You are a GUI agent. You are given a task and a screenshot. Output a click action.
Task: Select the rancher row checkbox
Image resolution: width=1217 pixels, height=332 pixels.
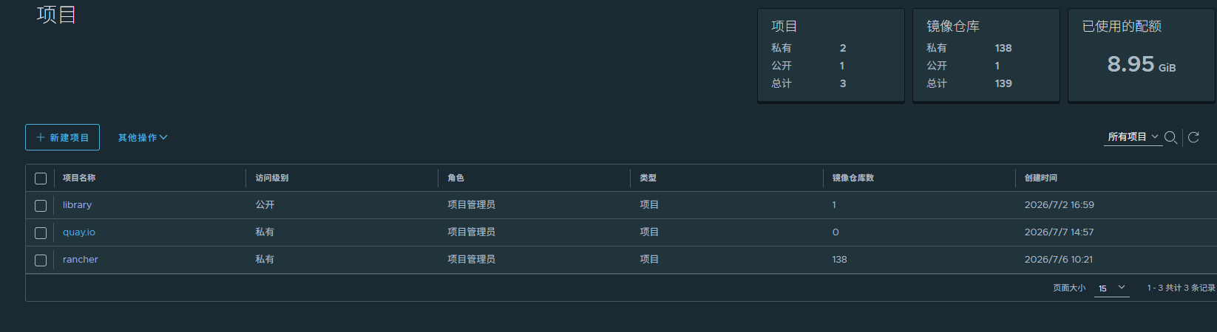[x=41, y=260]
